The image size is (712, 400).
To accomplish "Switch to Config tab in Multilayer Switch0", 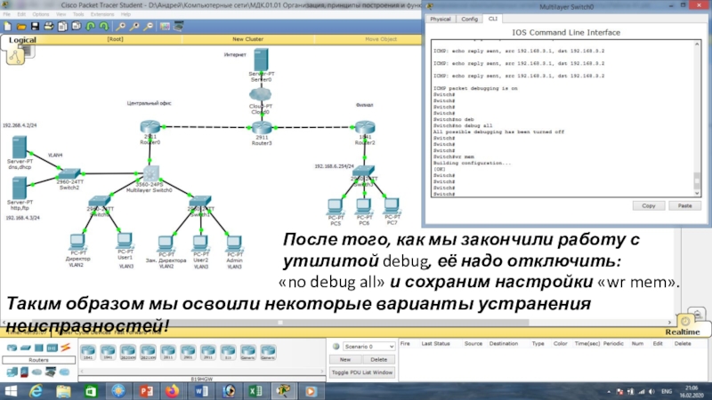I will pos(469,19).
